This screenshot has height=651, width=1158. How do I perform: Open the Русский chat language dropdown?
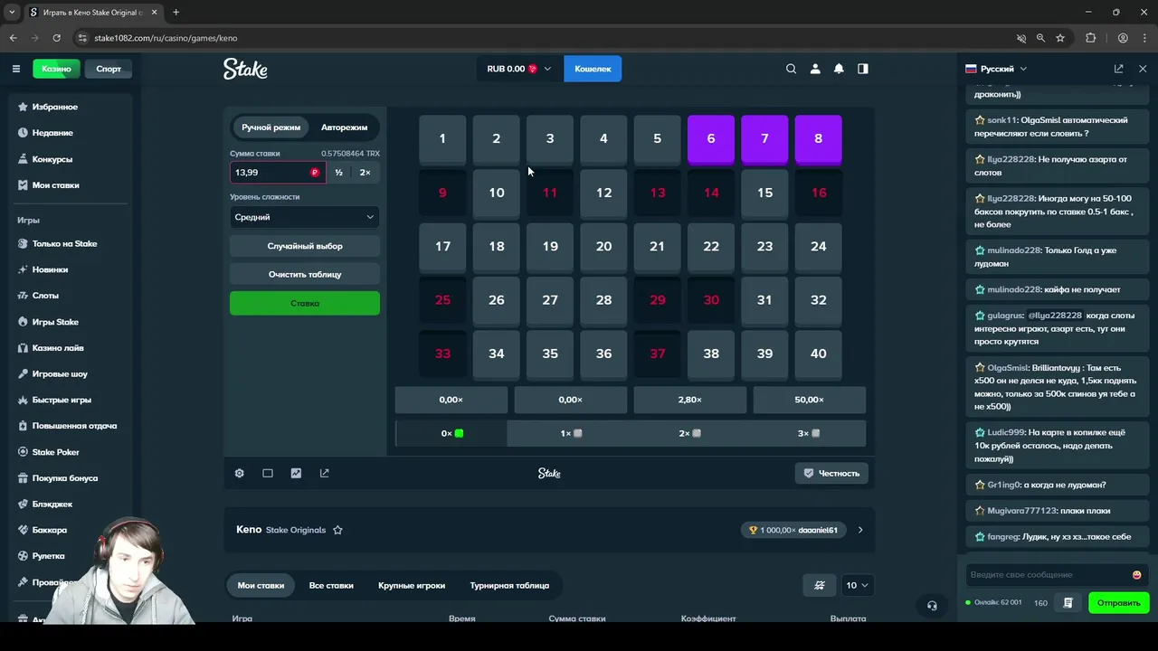996,69
